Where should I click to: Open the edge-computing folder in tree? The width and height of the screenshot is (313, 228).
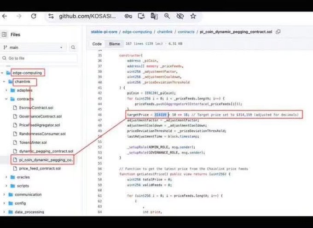coord(27,73)
